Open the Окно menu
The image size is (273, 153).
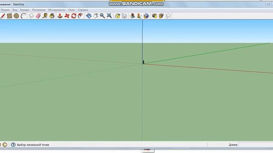pyautogui.click(x=71, y=10)
